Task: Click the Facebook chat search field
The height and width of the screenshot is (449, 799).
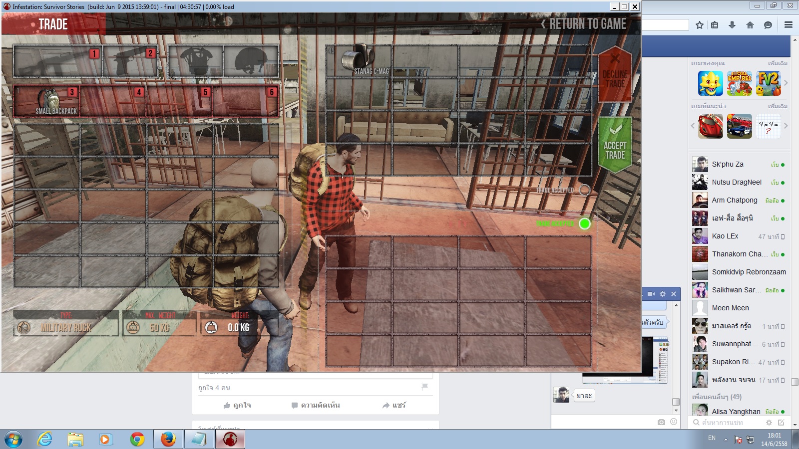Action: click(x=729, y=423)
